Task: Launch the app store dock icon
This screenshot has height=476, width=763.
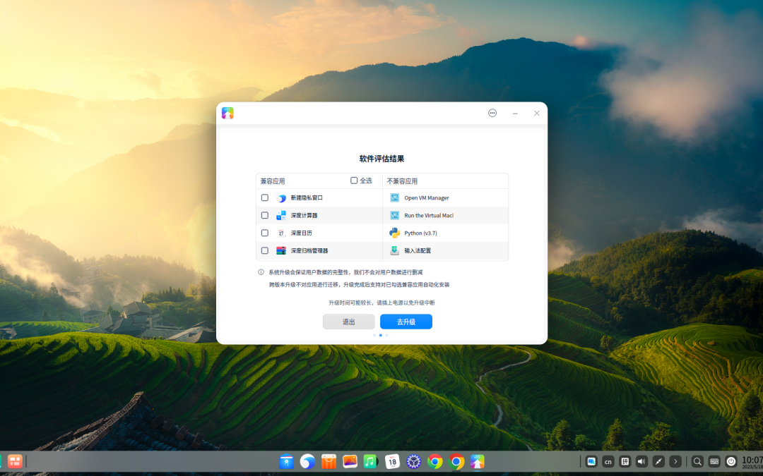Action: (329, 461)
